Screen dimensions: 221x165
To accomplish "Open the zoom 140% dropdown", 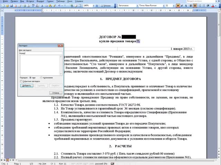I will coord(93,6).
